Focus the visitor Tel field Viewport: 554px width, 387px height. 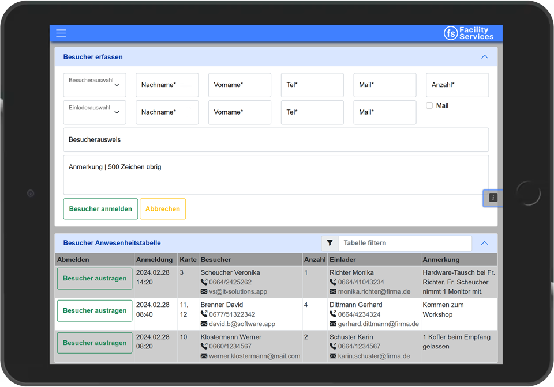312,85
